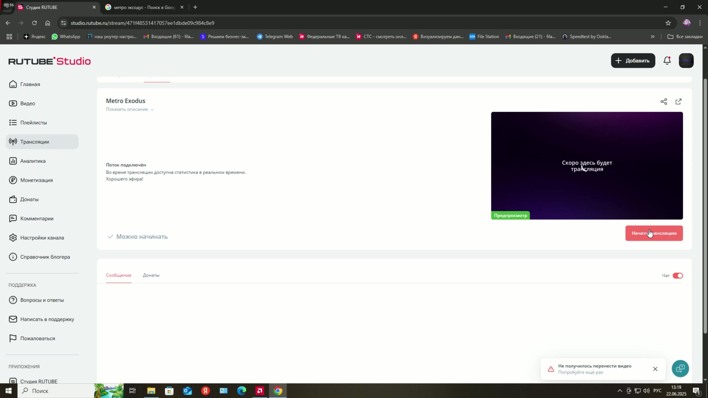Open Аналитика in the sidebar
The height and width of the screenshot is (398, 708).
[33, 161]
